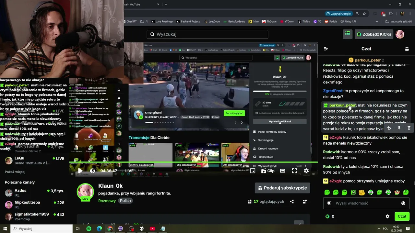The height and width of the screenshot is (233, 415).
Task: Open Chrome extensions puzzle icon
Action: coord(391,14)
